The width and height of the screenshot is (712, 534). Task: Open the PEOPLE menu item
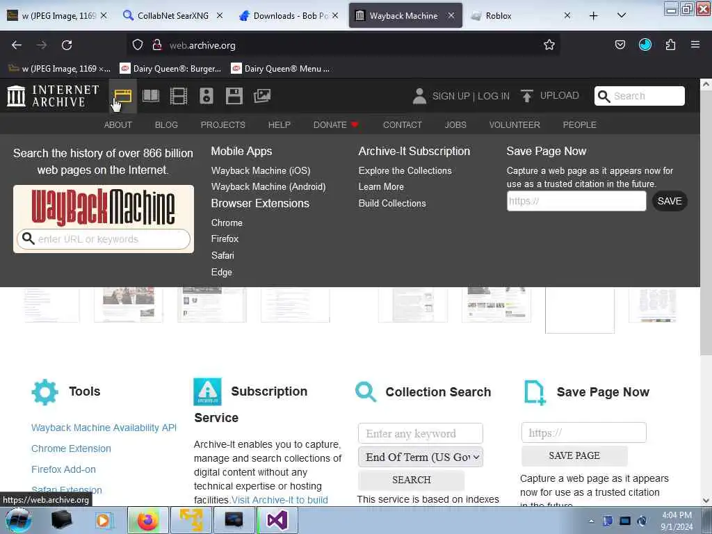point(579,125)
